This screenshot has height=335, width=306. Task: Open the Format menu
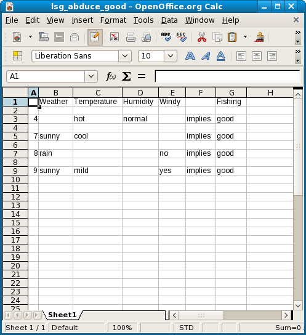(113, 20)
